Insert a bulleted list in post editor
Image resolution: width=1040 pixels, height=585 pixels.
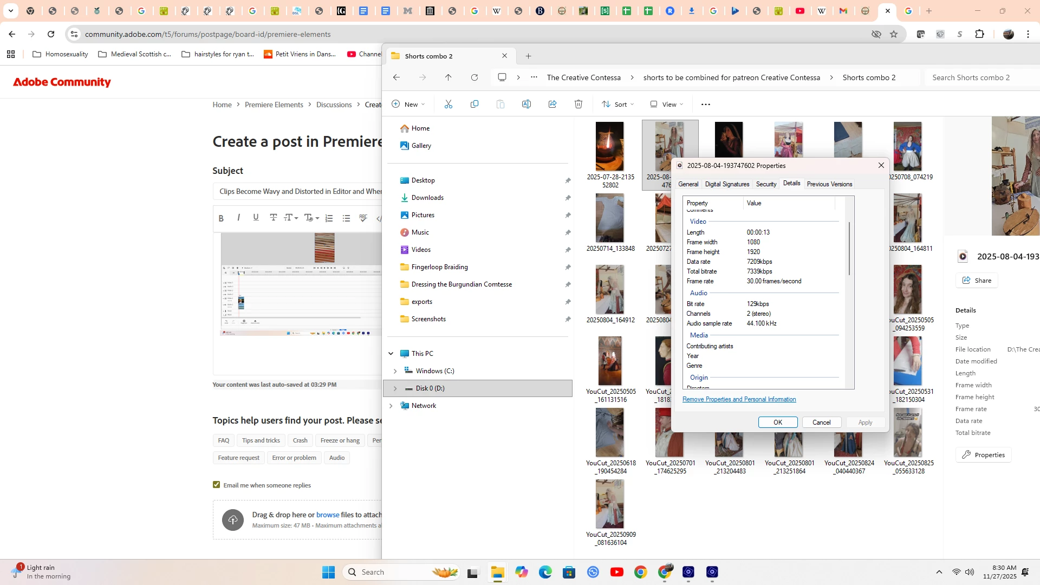pyautogui.click(x=347, y=218)
